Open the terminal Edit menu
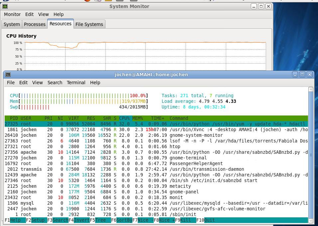 point(23,83)
